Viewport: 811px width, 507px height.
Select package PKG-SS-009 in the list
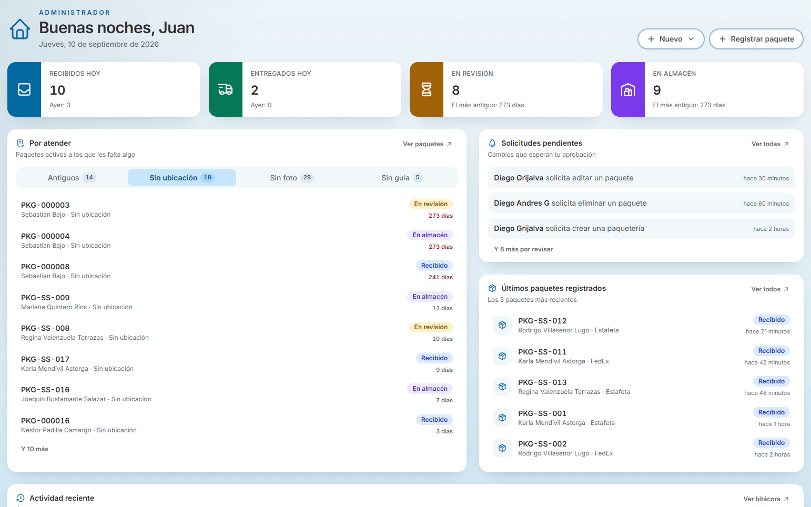pos(237,302)
